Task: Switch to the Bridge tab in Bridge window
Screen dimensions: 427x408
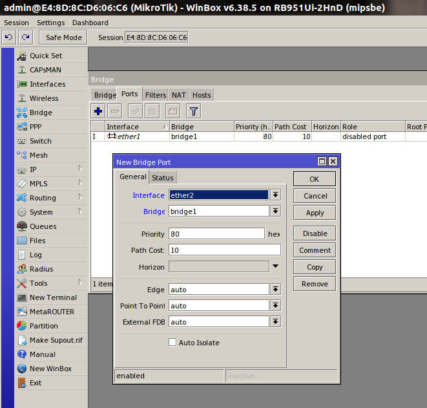Action: [x=105, y=95]
